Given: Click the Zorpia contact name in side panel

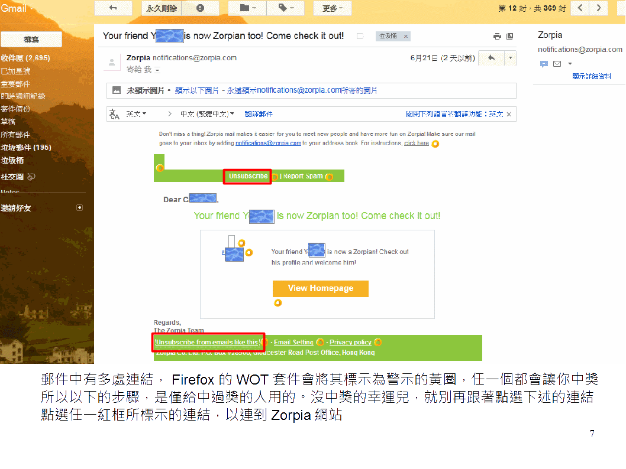Looking at the screenshot, I should click(550, 35).
